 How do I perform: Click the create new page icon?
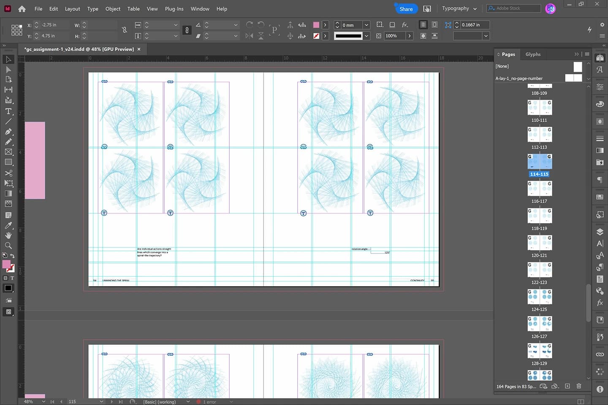tap(567, 386)
